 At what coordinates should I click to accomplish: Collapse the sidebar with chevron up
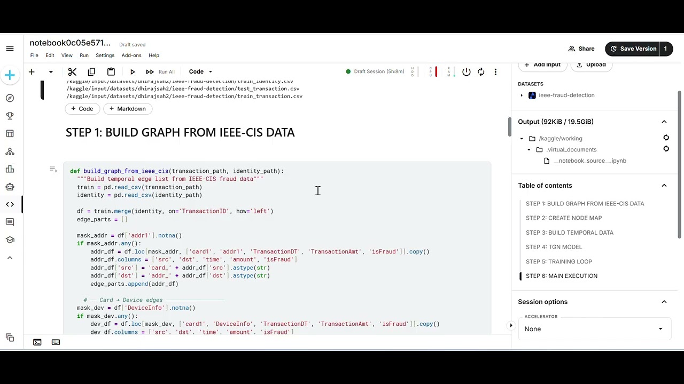[10, 258]
